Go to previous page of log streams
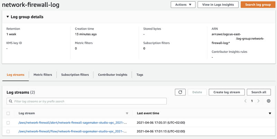This screenshot has height=139, width=277. tap(245, 101)
